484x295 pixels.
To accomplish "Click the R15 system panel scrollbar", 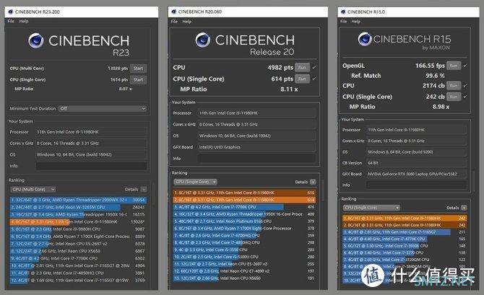I will [474, 180].
